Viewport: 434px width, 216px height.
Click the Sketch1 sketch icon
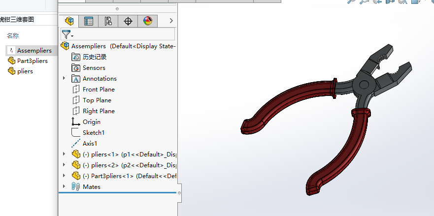tap(75, 132)
